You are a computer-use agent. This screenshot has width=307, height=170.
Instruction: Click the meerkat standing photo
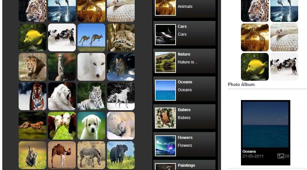[x=62, y=67]
